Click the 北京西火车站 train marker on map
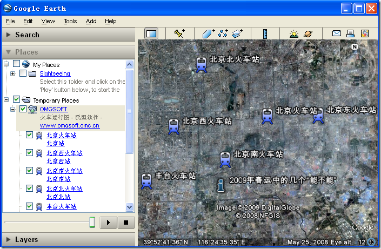This screenshot has width=381, height=249. [173, 126]
